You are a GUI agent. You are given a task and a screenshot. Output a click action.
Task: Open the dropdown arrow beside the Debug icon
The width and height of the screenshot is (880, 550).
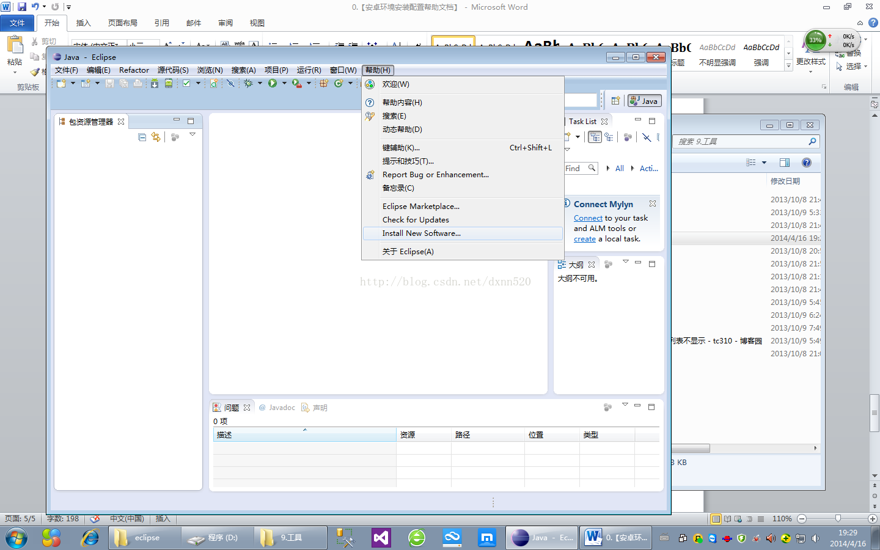(x=260, y=83)
